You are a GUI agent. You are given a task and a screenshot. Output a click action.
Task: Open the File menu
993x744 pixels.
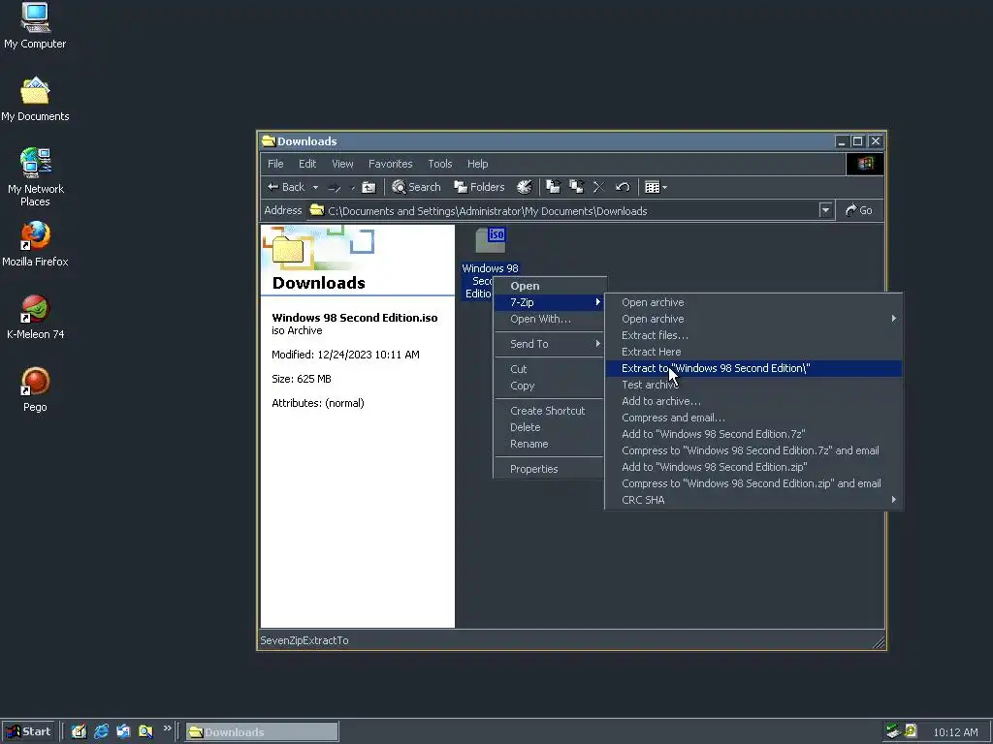tap(275, 164)
